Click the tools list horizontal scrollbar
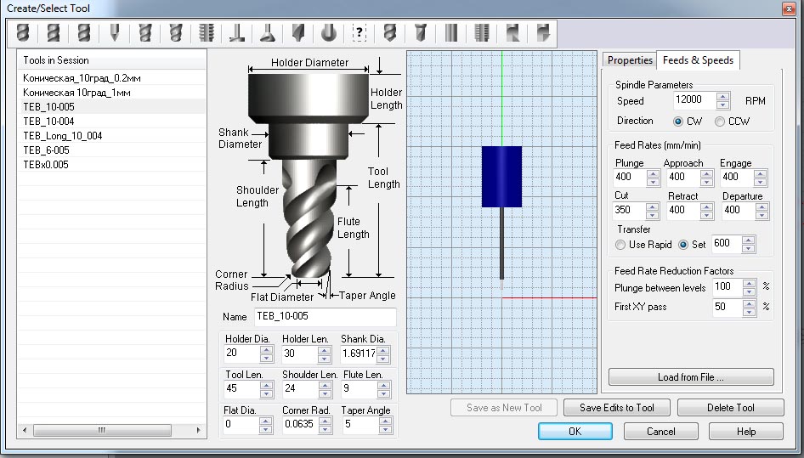 point(103,430)
